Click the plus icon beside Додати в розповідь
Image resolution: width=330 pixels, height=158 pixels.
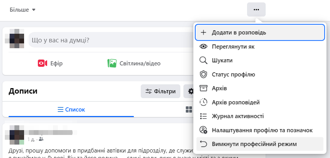(x=204, y=32)
